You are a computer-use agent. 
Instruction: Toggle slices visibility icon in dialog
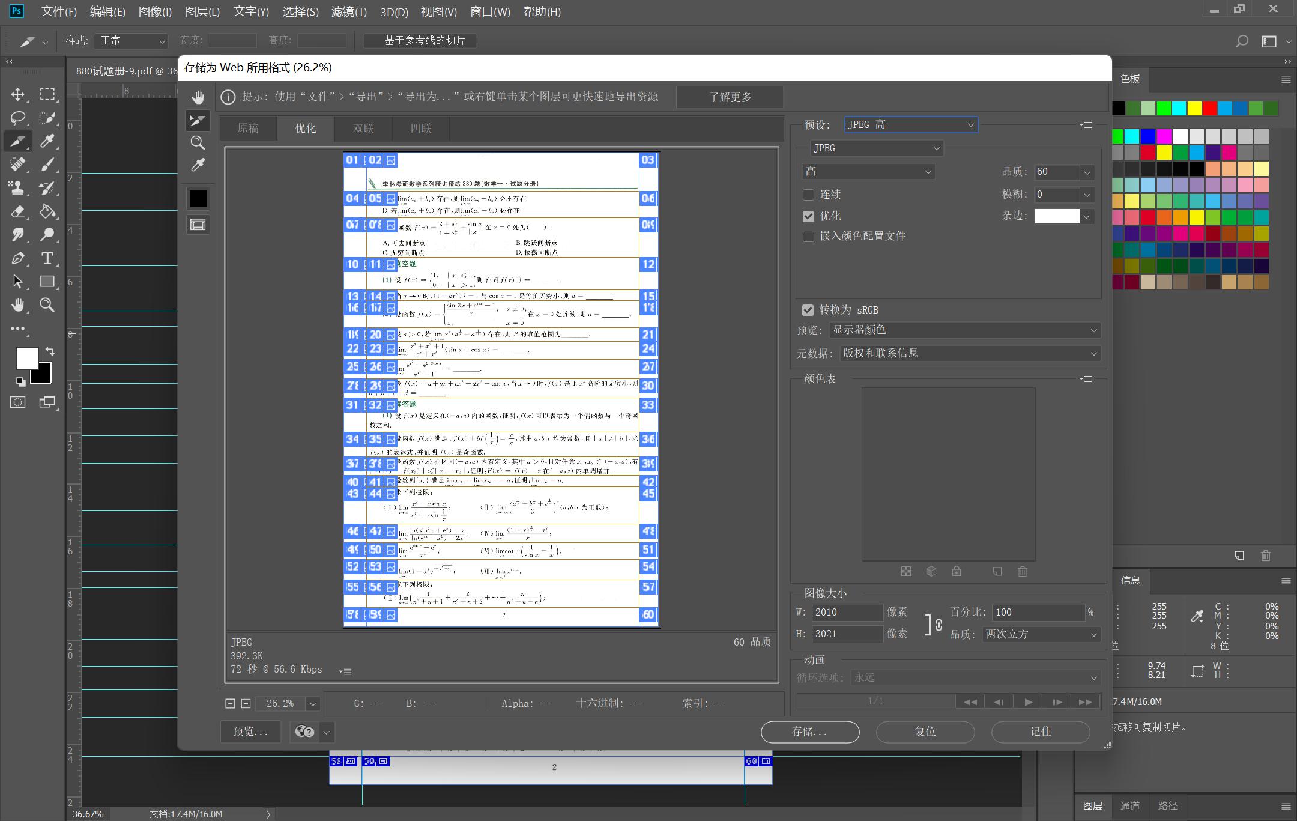pos(198,225)
